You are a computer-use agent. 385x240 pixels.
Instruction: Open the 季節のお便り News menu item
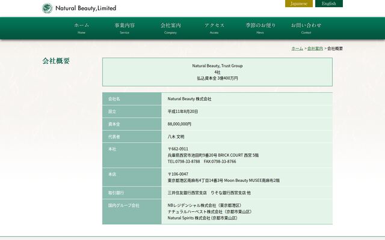(x=260, y=28)
